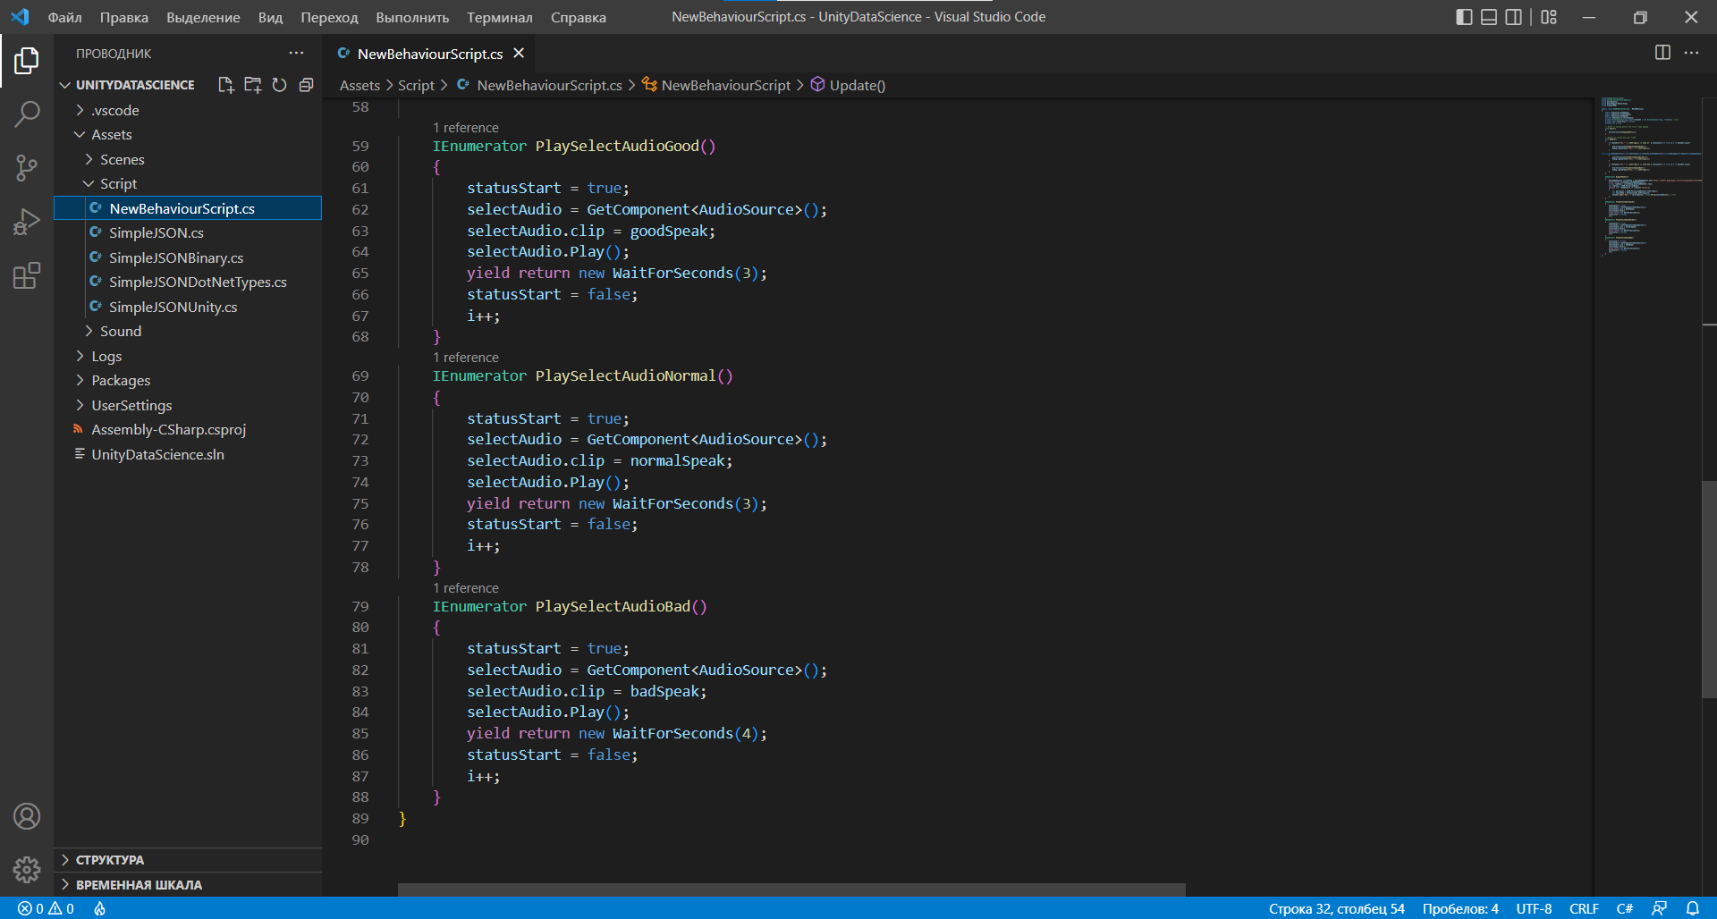Customize layout icon in title bar
The image size is (1717, 919).
[x=1549, y=17]
